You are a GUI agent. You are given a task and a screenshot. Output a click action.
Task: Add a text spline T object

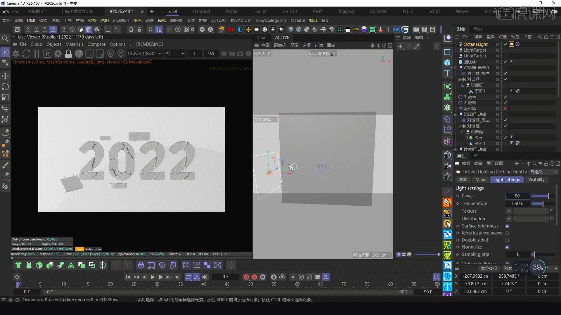447,73
